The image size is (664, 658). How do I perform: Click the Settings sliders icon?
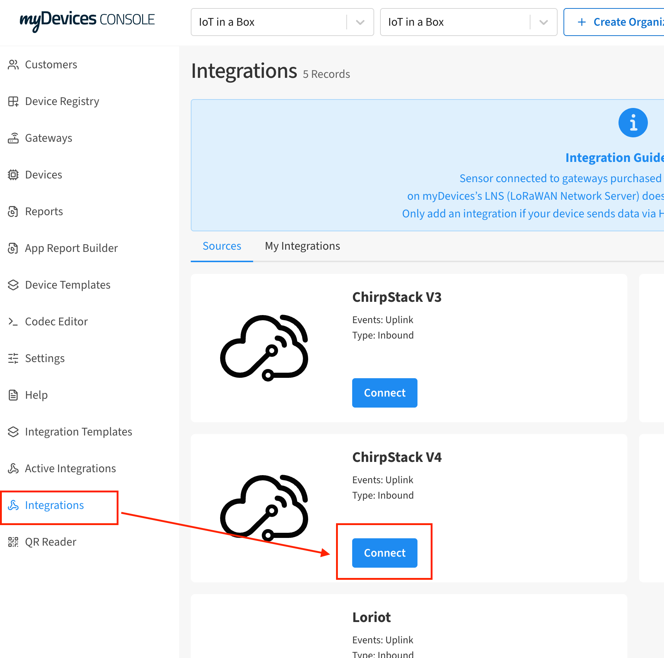point(13,358)
